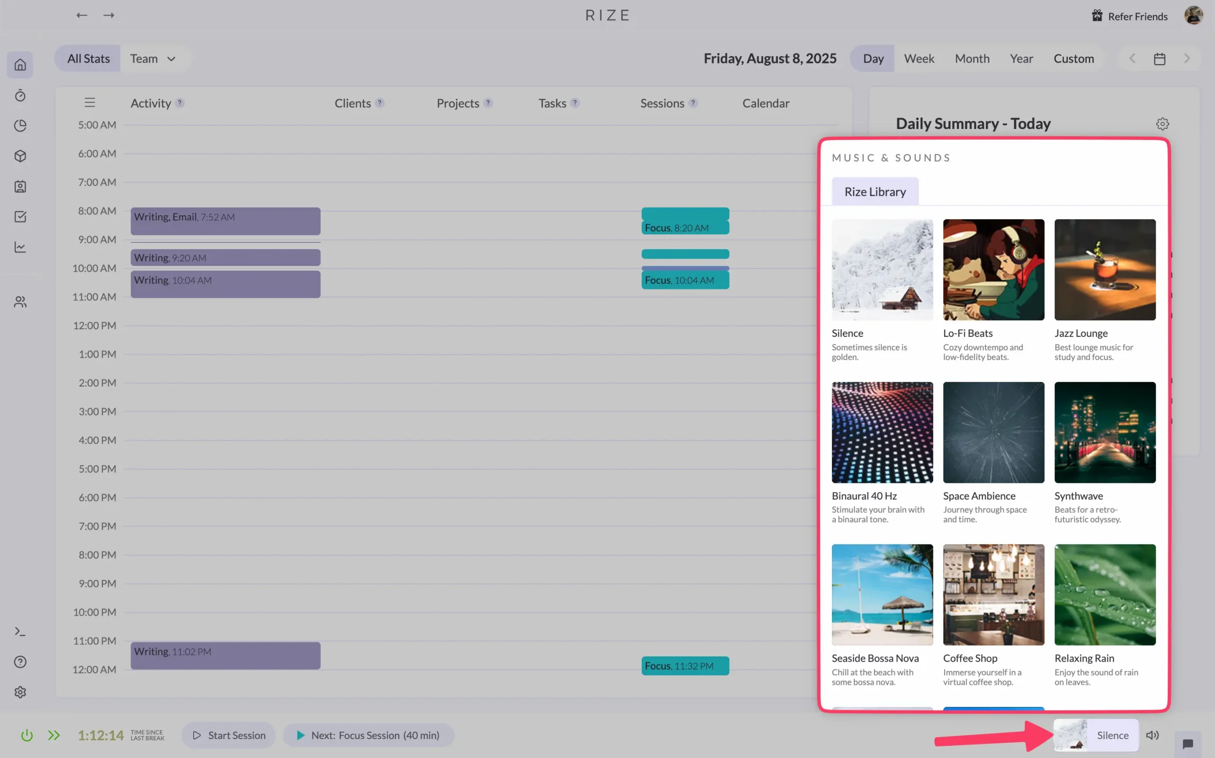Open the Focus 11:32 PM session block
The height and width of the screenshot is (758, 1215).
(685, 666)
